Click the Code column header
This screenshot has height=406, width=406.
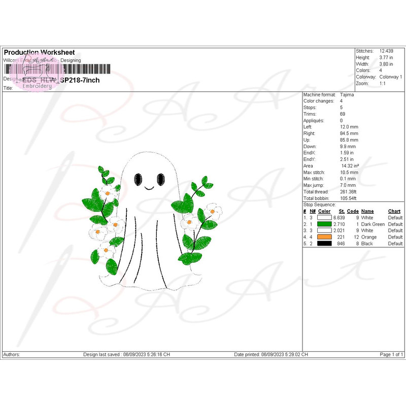point(353,211)
